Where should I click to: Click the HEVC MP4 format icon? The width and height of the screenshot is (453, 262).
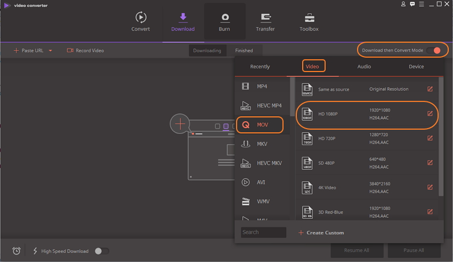click(246, 106)
